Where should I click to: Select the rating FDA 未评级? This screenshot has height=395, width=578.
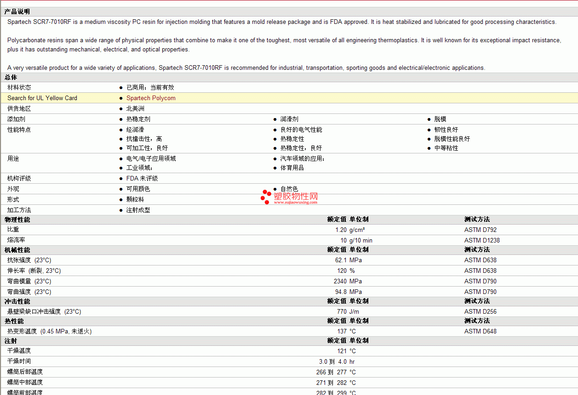[142, 178]
